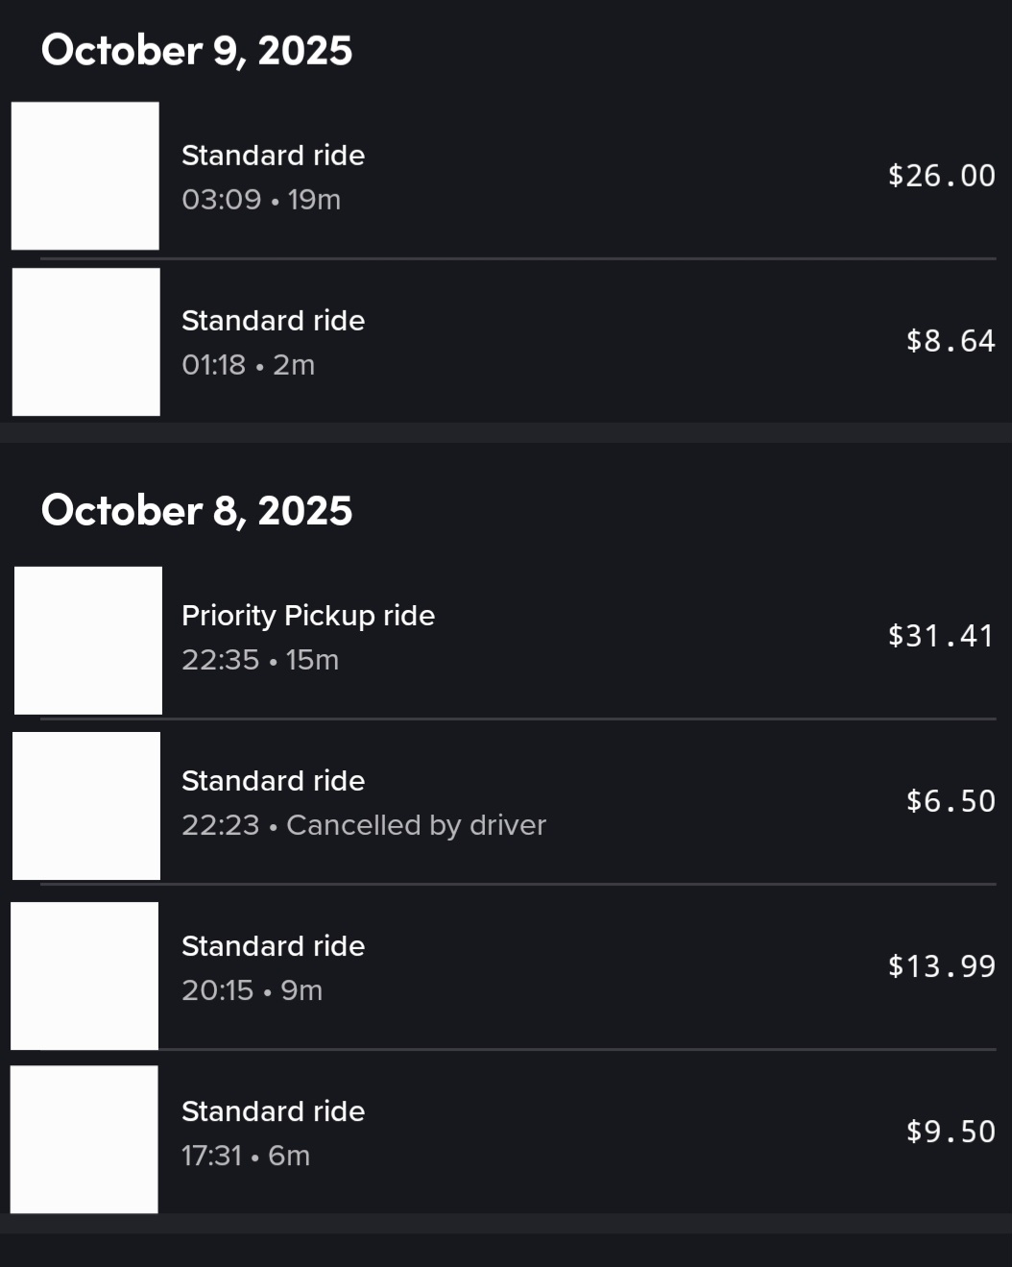The image size is (1012, 1267).
Task: Open the Priority Pickup ride title
Action: click(x=308, y=616)
